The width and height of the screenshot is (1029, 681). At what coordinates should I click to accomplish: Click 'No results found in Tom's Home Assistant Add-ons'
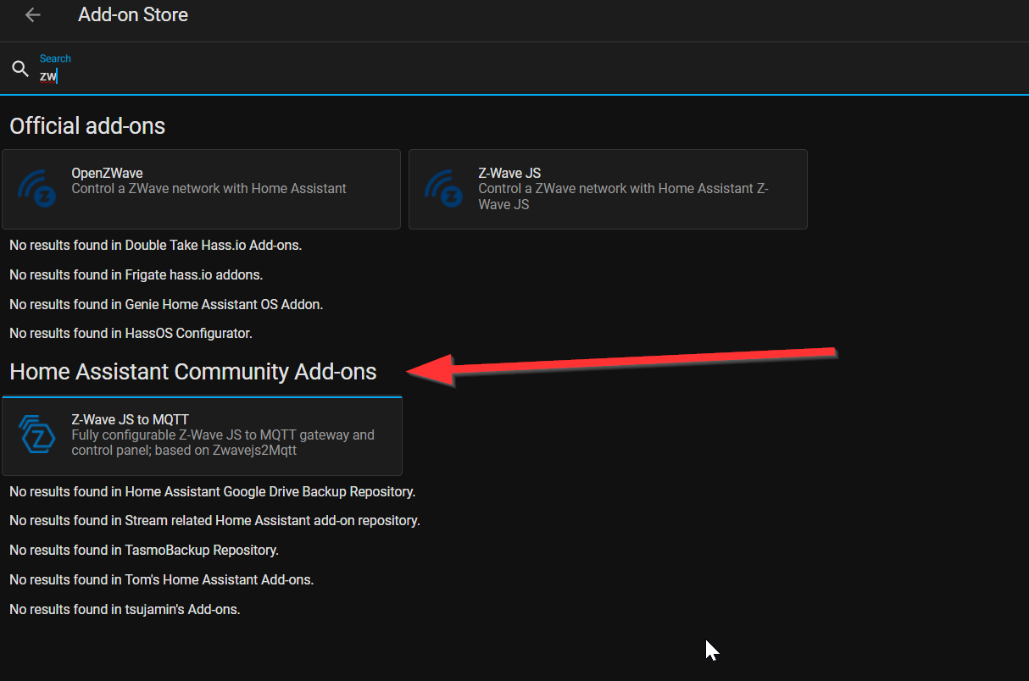[x=162, y=580]
